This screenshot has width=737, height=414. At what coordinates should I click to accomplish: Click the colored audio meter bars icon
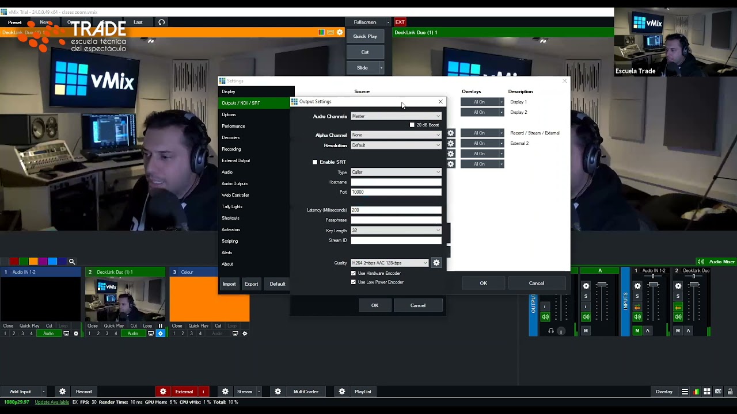[696, 392]
